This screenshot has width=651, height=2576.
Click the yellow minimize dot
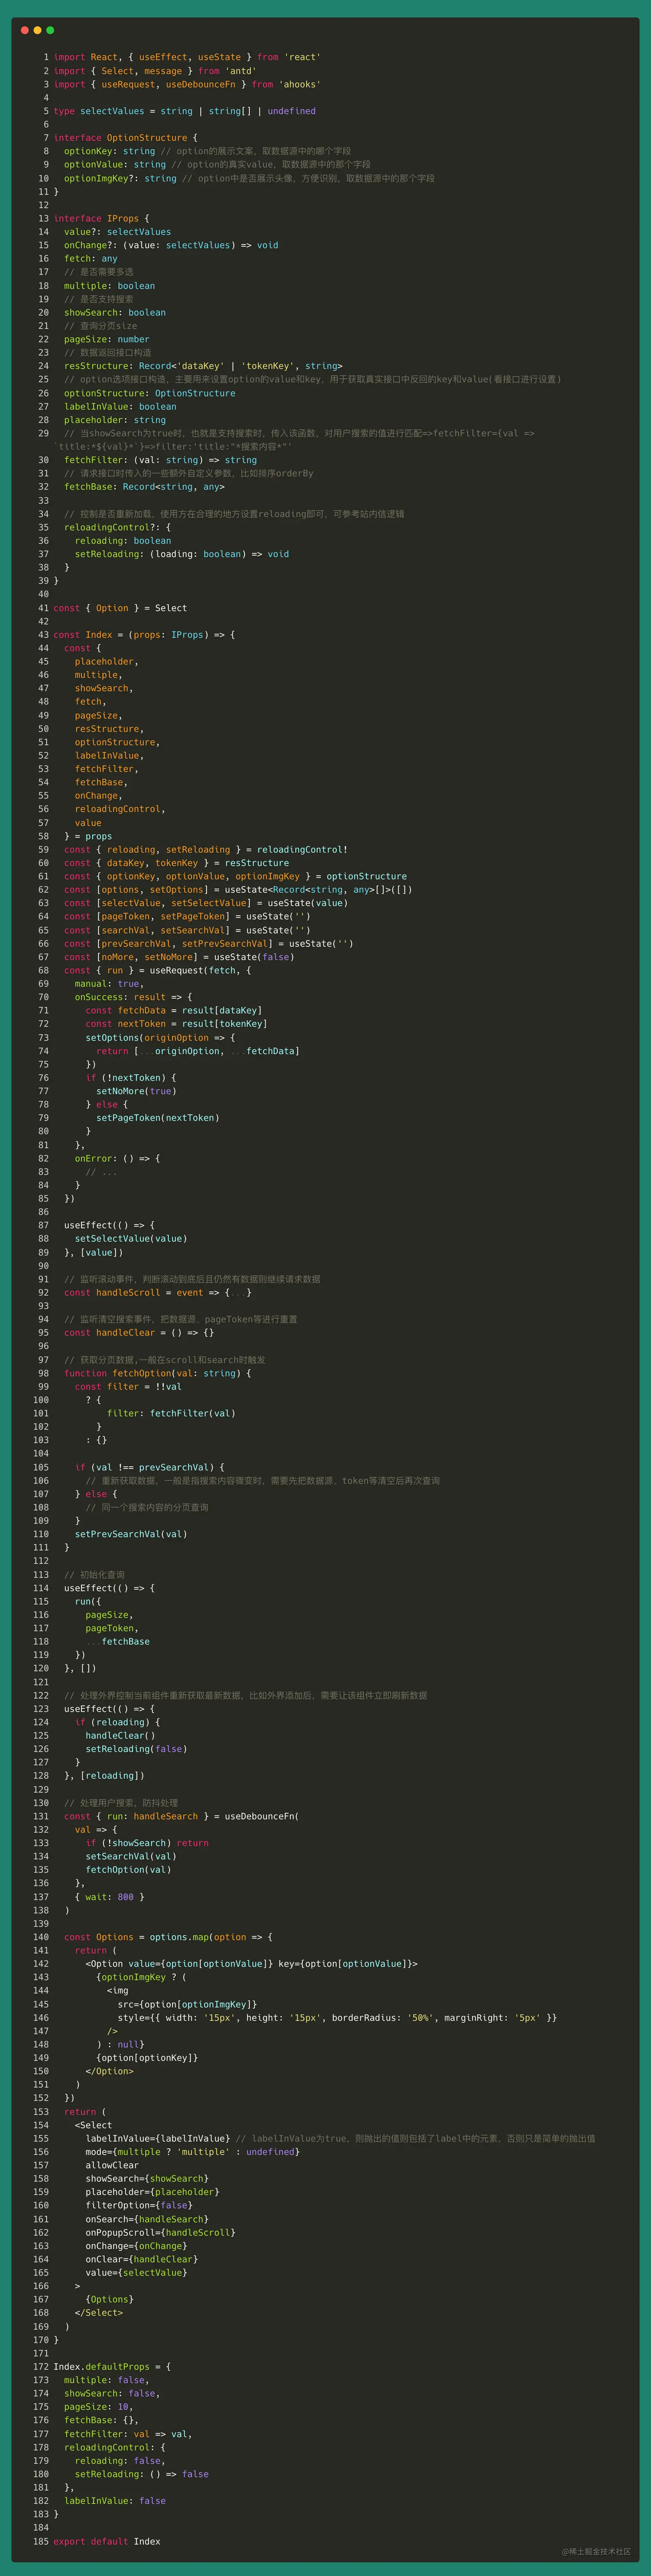[x=38, y=30]
